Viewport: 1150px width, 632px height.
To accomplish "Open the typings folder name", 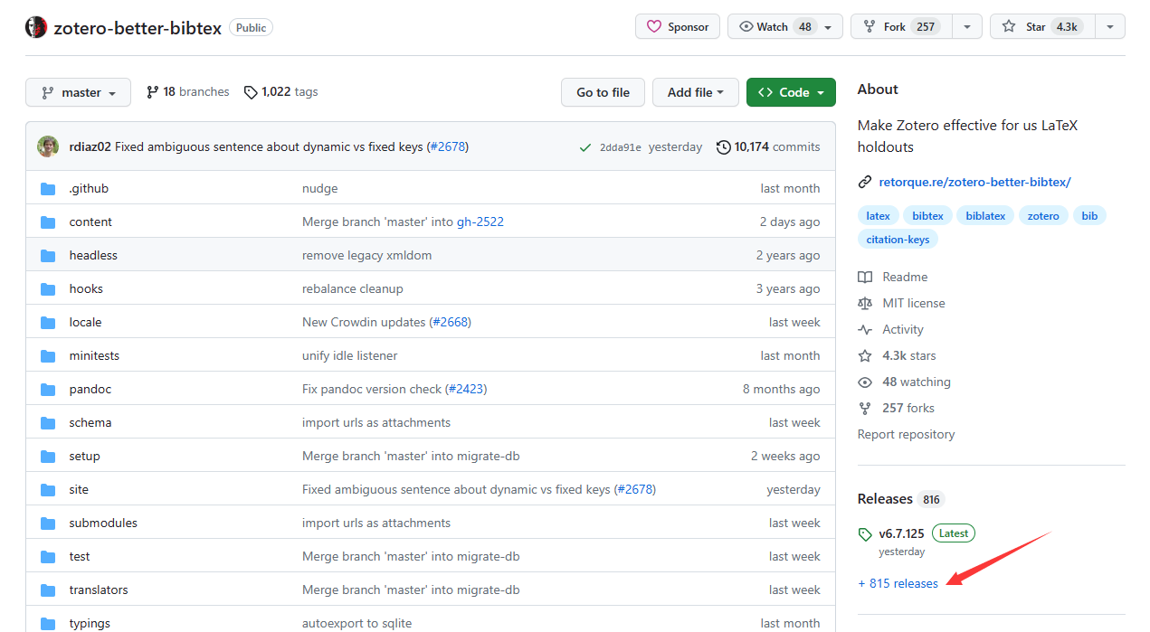I will (90, 623).
